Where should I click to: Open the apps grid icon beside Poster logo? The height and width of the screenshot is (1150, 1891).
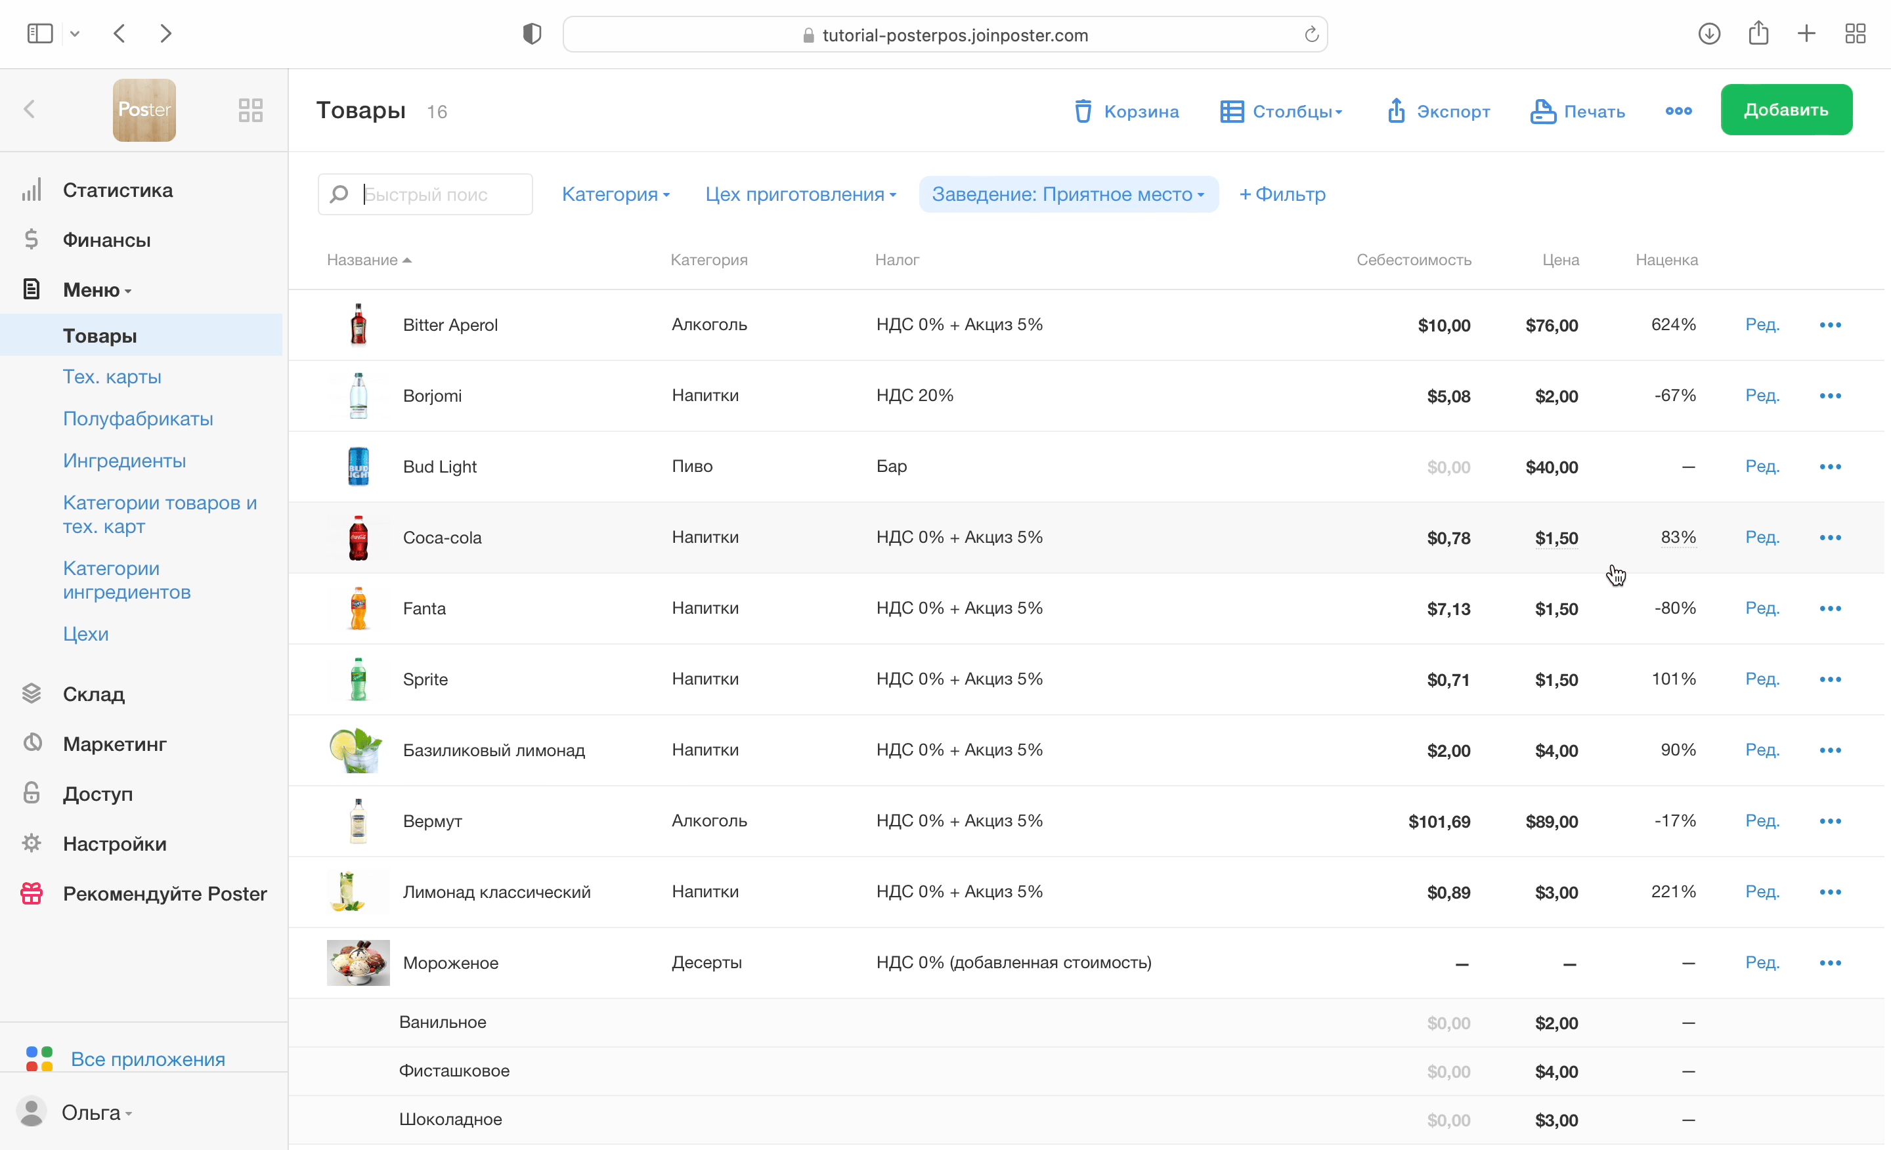(250, 110)
